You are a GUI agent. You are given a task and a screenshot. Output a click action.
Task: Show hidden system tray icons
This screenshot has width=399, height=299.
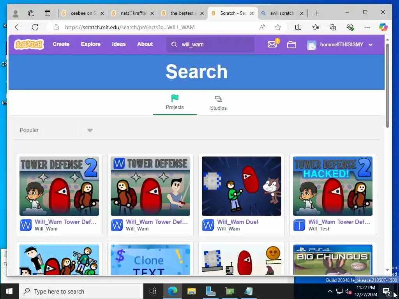[330, 291]
